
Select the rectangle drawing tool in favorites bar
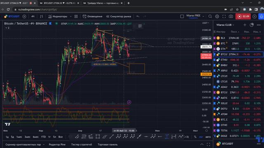pyautogui.click(x=98, y=137)
